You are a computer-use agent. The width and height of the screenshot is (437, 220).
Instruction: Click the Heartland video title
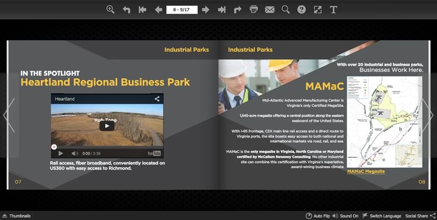point(65,99)
